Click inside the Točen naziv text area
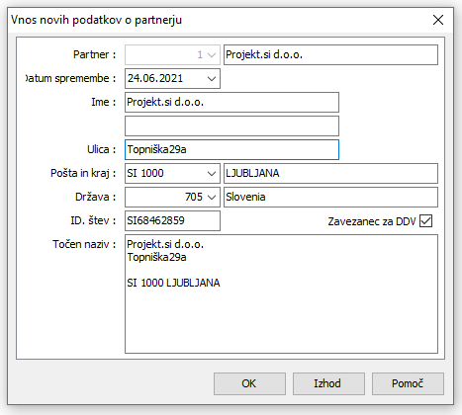This screenshot has height=415, width=462. (x=281, y=293)
